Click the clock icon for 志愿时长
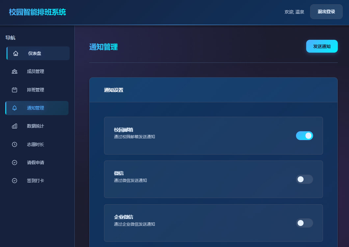This screenshot has width=349, height=247. [14, 144]
